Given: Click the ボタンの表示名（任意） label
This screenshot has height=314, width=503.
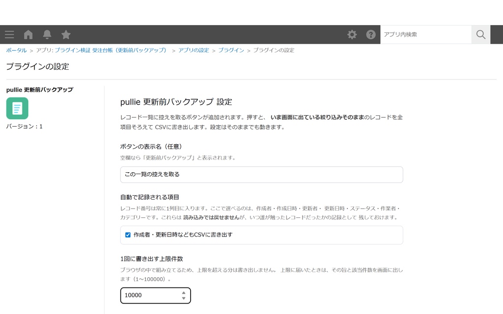Looking at the screenshot, I should pyautogui.click(x=151, y=147).
